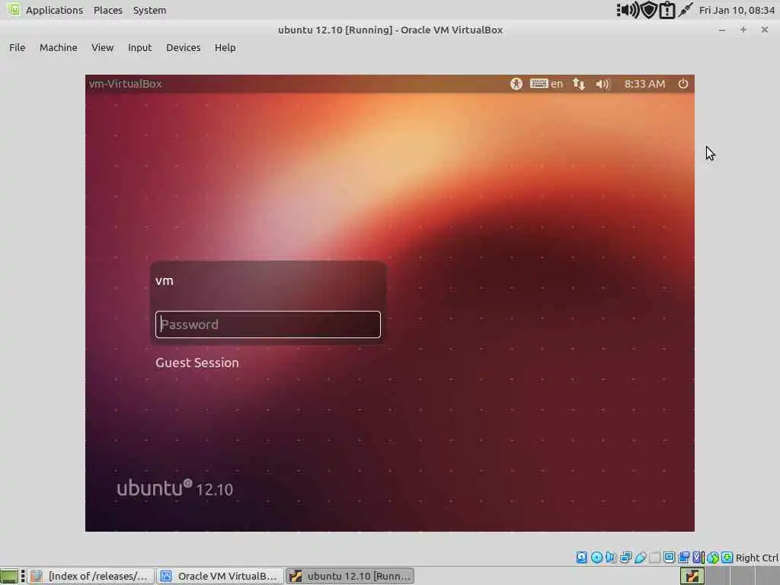
Task: Click the Password input field
Action: [267, 324]
